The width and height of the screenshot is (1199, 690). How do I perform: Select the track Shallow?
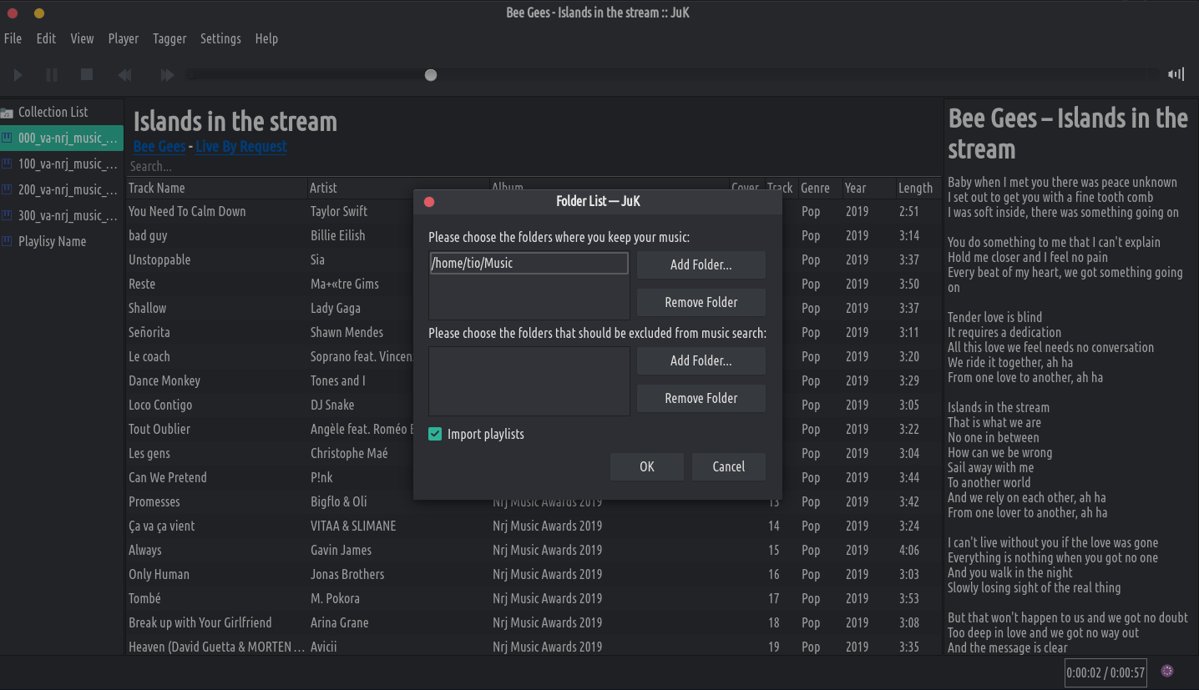point(147,308)
